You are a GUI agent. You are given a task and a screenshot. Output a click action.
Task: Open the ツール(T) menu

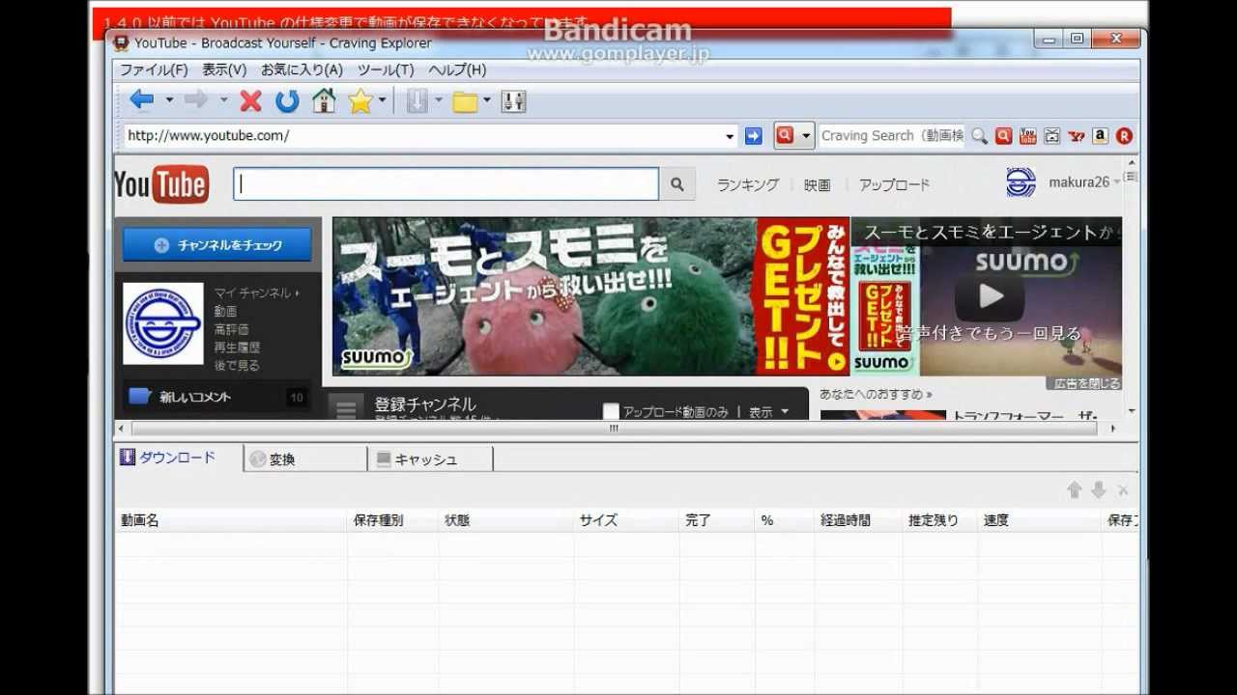[386, 69]
